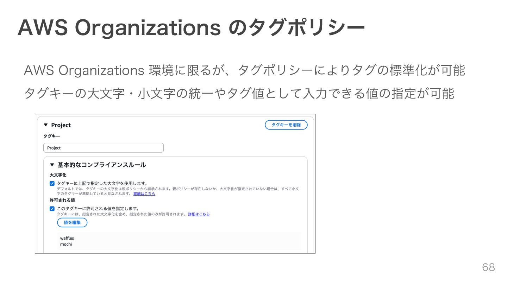Viewport: 507px width, 285px height.
Task: Click slide page number 68
Action: pyautogui.click(x=488, y=267)
